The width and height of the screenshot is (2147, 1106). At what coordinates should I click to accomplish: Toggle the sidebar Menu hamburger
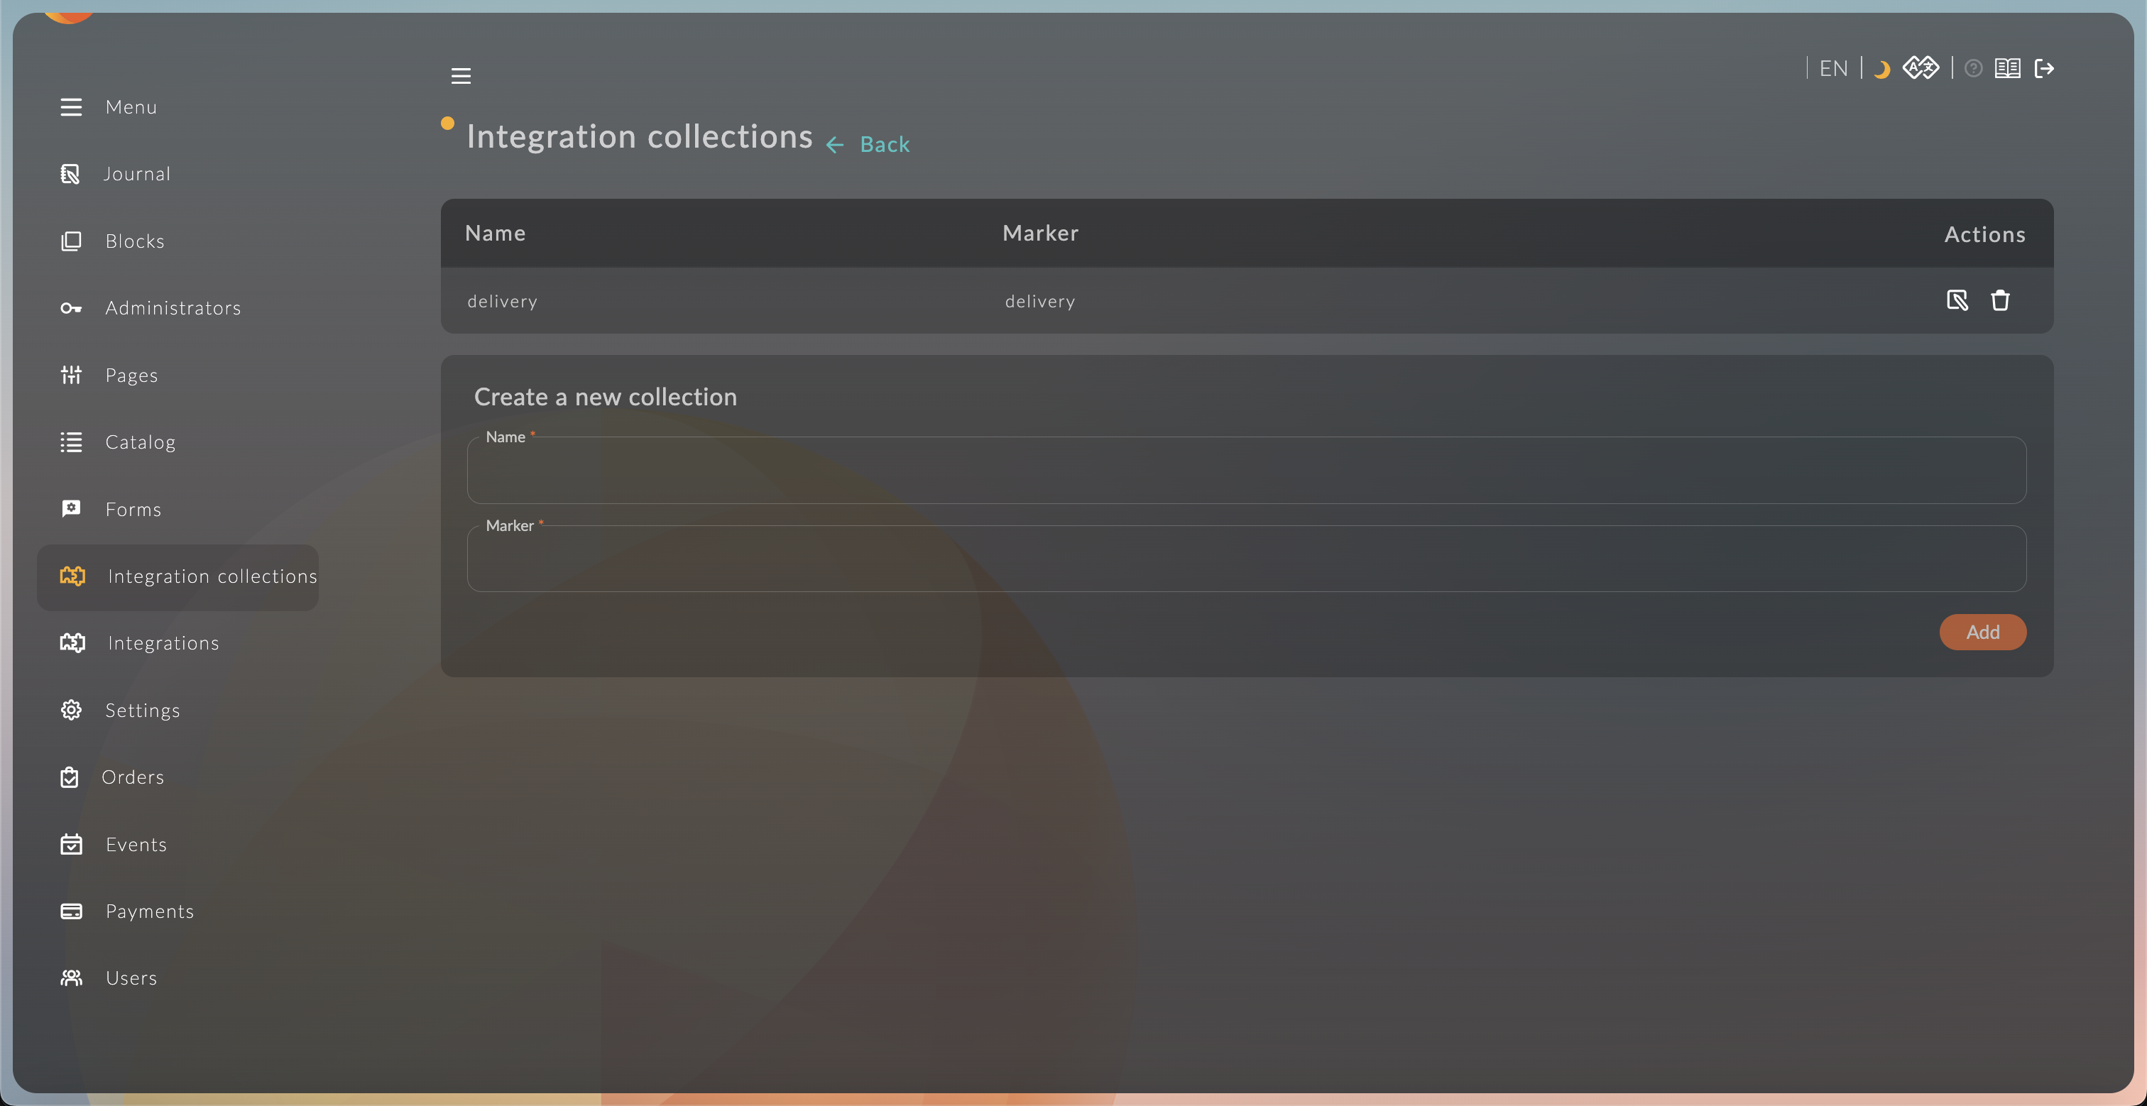71,107
